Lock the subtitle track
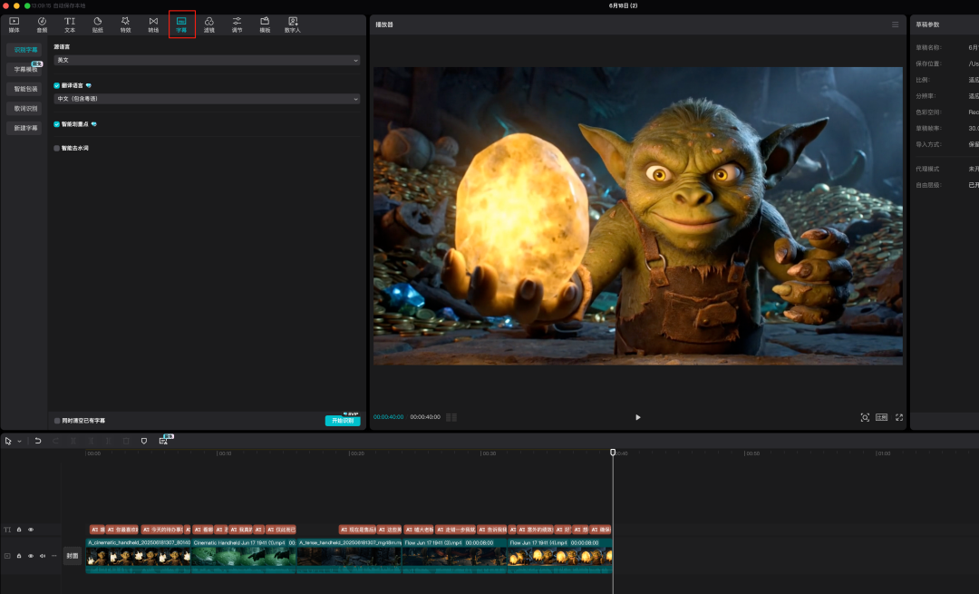This screenshot has height=594, width=979. click(x=19, y=530)
